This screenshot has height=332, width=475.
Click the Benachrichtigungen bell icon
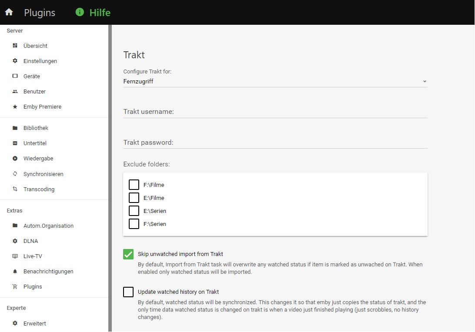[15, 272]
